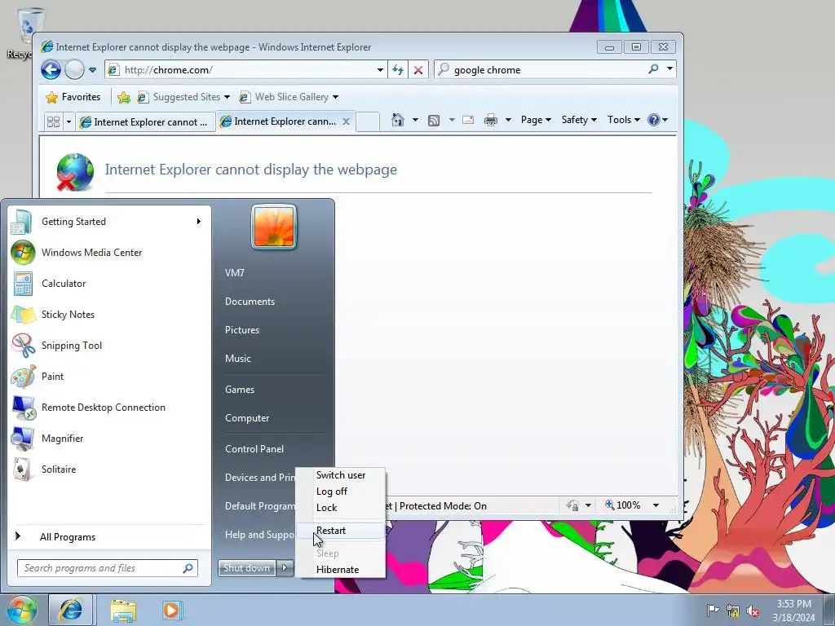Open Calculator from Start menu

click(108, 283)
